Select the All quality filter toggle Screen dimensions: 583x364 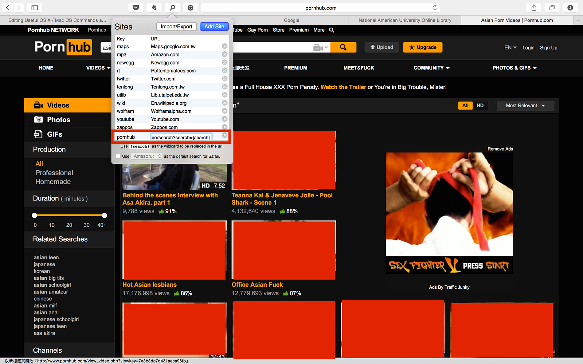coord(465,106)
